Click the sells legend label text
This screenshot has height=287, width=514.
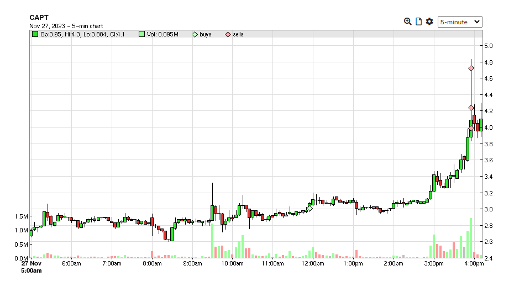click(238, 34)
